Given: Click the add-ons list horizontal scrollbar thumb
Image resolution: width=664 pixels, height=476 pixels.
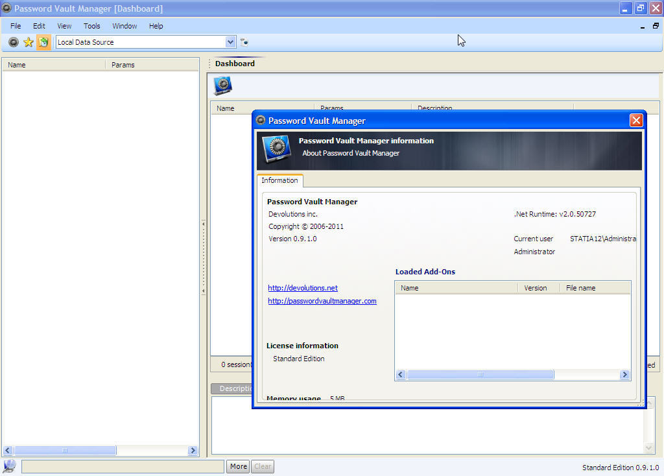Looking at the screenshot, I should 480,374.
